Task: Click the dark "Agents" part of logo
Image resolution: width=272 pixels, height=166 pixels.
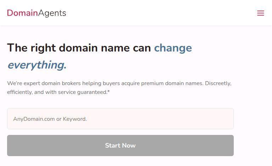Action: point(52,13)
